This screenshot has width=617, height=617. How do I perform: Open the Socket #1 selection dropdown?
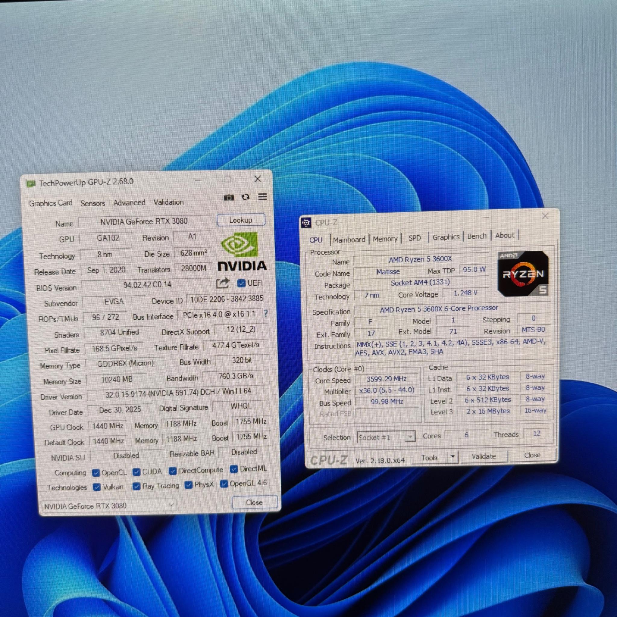coord(386,437)
